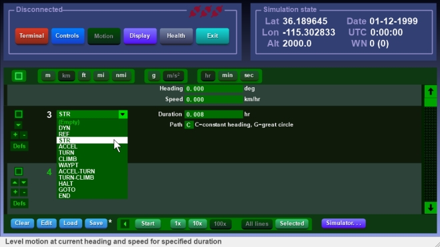Move line 4 down with arrow

(24, 183)
